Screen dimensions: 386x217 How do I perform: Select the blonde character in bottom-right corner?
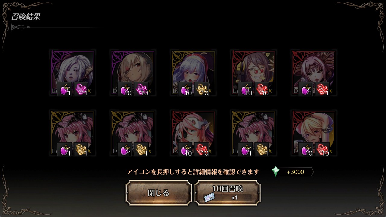click(314, 133)
